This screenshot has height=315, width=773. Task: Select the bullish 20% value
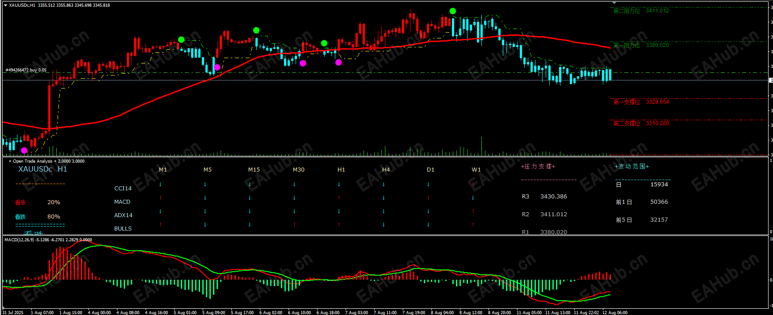coord(54,202)
